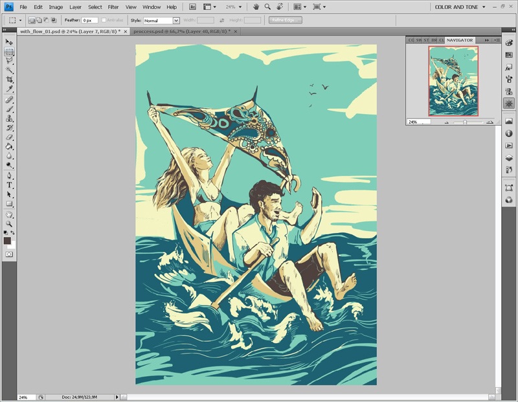Choose the Eraser tool
This screenshot has height=402, width=518.
(x=9, y=137)
